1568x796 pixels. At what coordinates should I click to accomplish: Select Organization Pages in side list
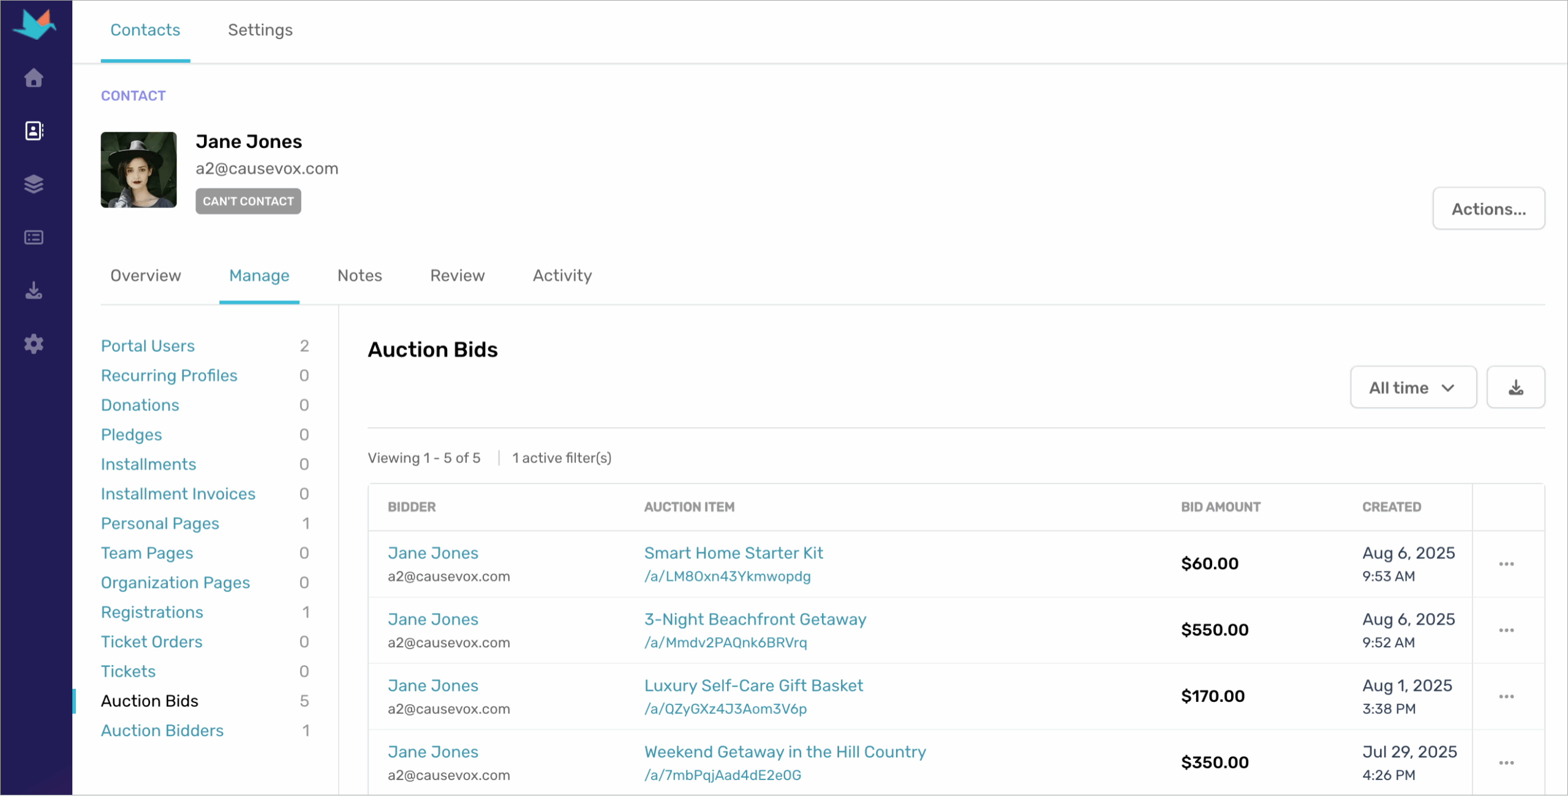[x=175, y=582]
